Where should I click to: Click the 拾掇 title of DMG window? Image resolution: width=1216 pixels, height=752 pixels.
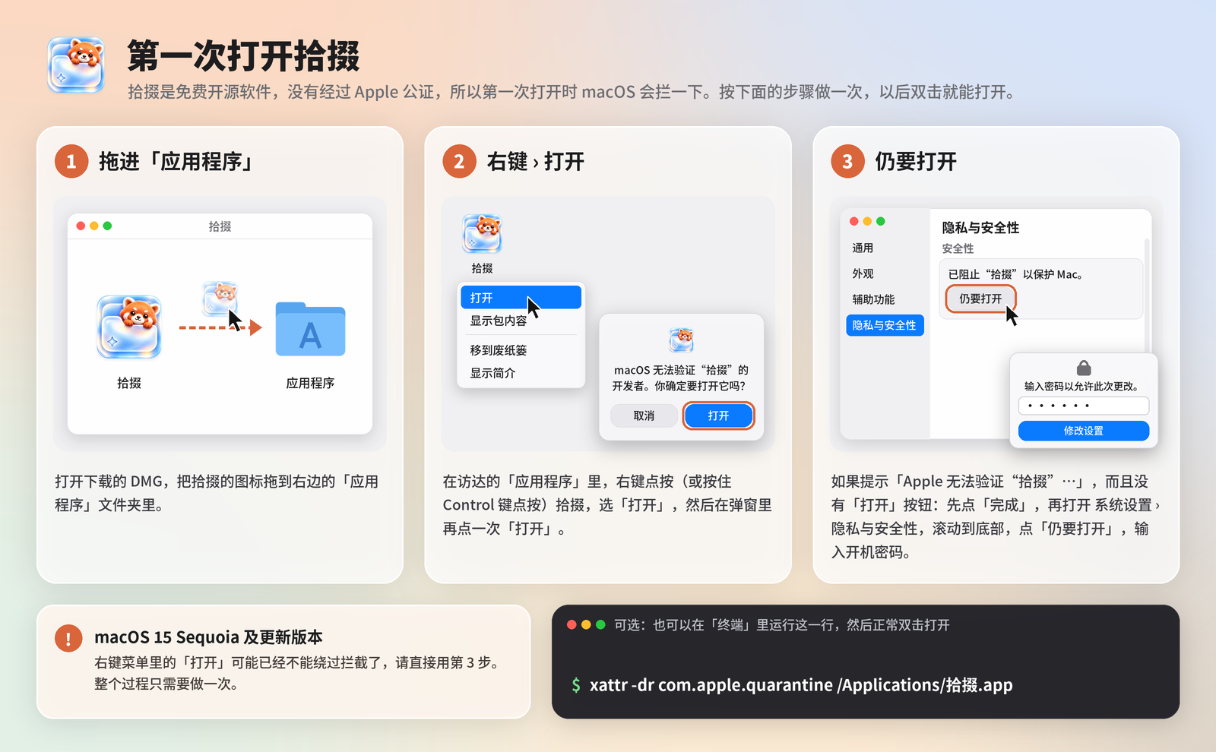(x=220, y=226)
